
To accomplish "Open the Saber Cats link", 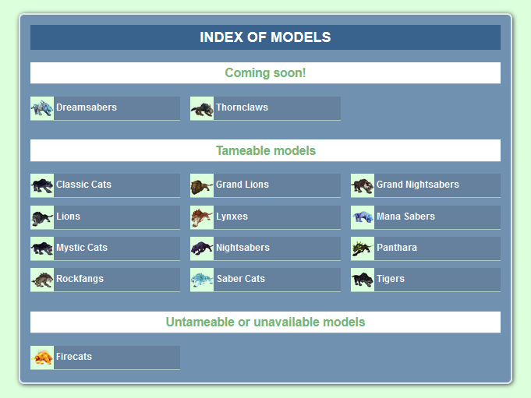I will coord(241,279).
